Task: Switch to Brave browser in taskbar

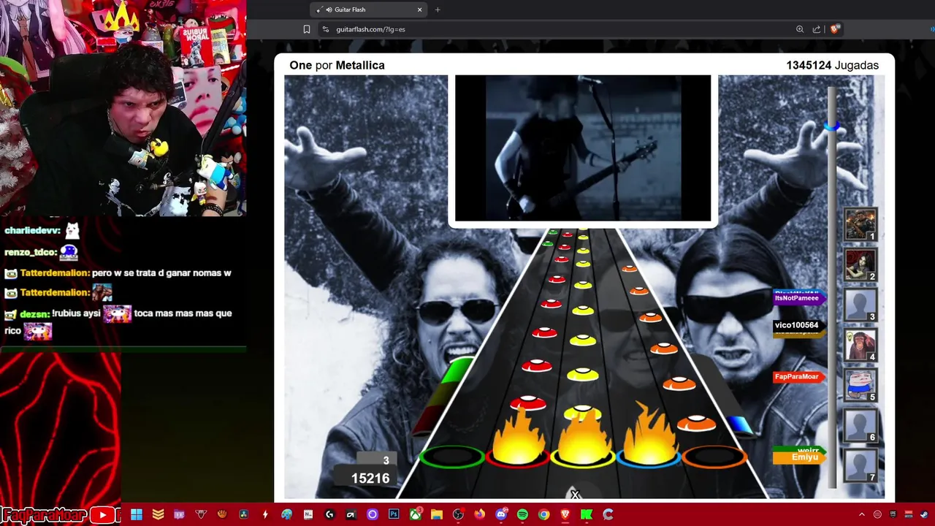Action: pyautogui.click(x=565, y=514)
